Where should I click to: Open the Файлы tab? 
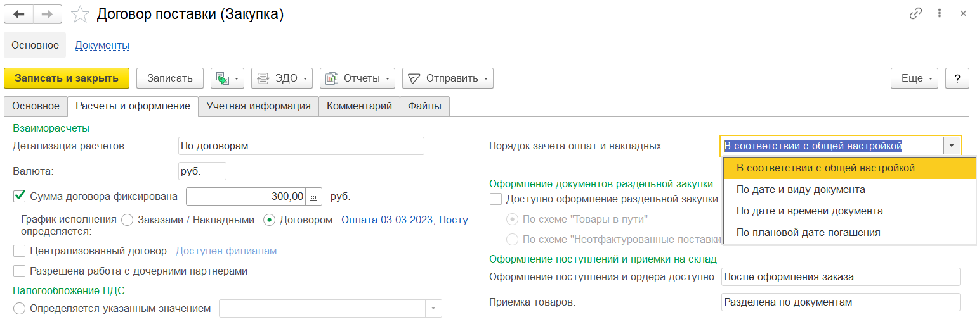pos(424,106)
